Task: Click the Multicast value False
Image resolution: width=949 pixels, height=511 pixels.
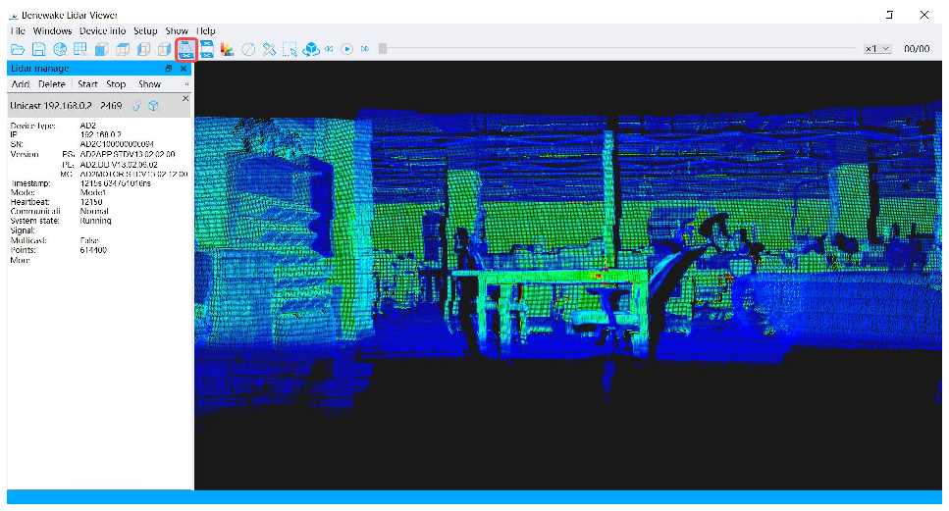Action: point(89,240)
